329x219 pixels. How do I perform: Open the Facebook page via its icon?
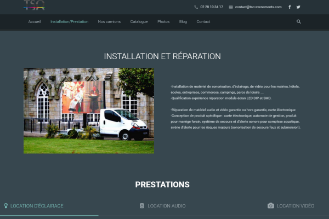(290, 7)
